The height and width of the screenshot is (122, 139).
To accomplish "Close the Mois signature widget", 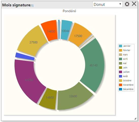I will coord(134,4).
